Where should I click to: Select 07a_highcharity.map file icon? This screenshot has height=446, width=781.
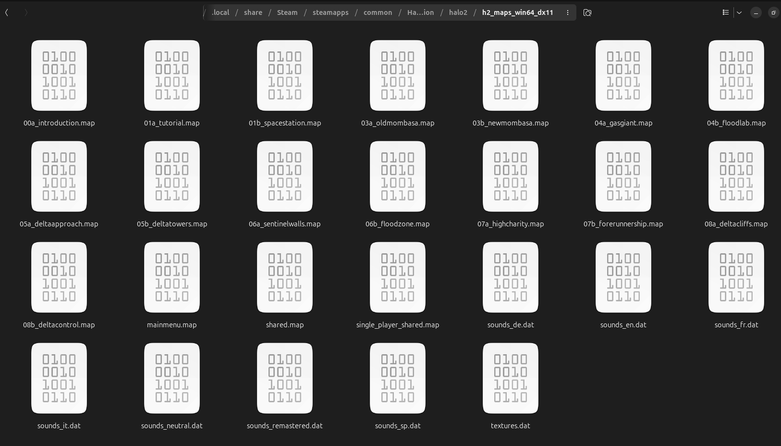[x=511, y=176]
